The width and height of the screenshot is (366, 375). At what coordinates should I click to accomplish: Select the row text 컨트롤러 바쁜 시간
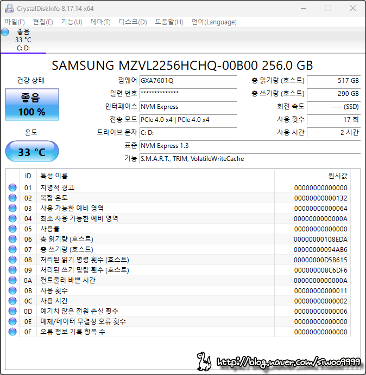68,280
